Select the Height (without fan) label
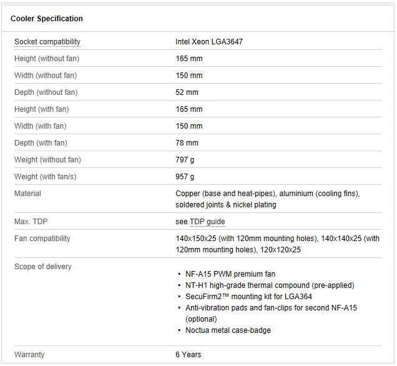The width and height of the screenshot is (397, 366). 47,59
